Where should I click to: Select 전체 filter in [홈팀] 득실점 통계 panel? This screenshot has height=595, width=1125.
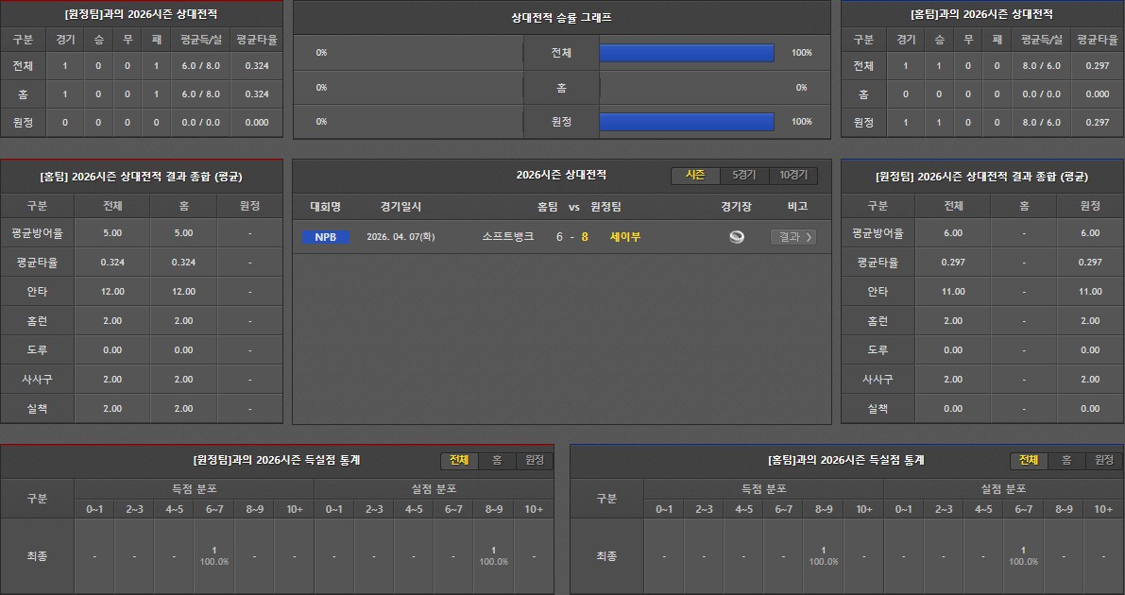(1029, 460)
